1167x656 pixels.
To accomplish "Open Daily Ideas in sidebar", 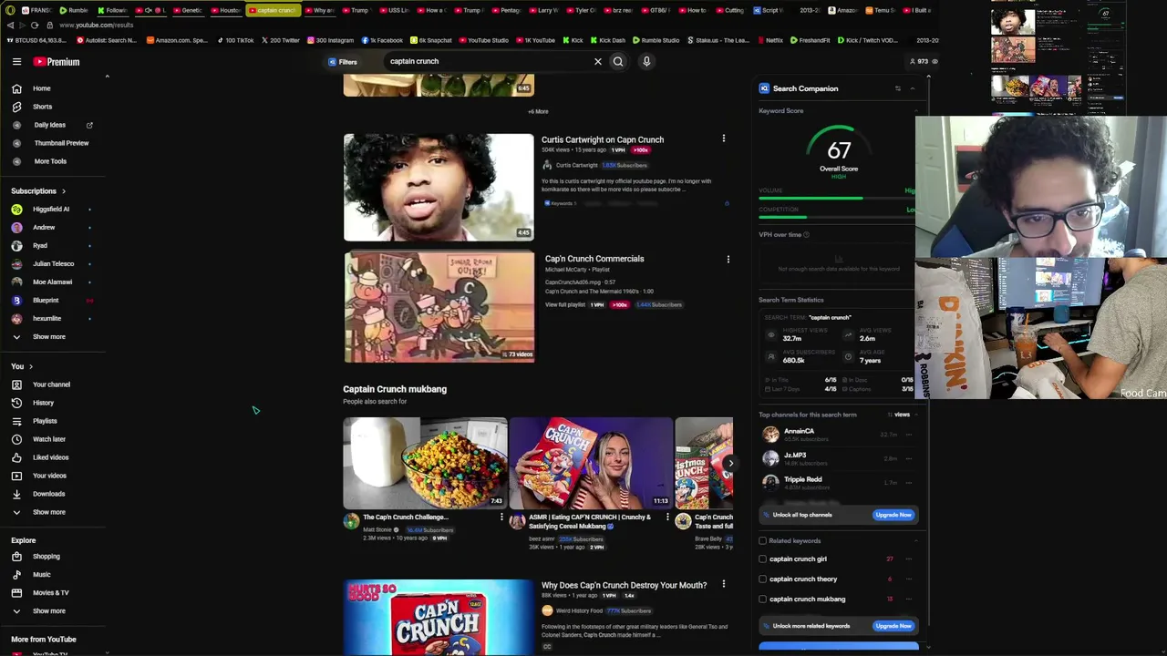I will tap(50, 125).
